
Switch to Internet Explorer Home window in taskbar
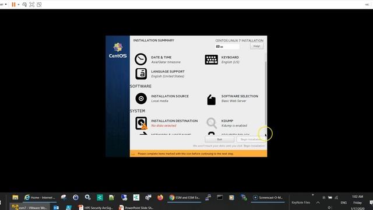(x=40, y=197)
